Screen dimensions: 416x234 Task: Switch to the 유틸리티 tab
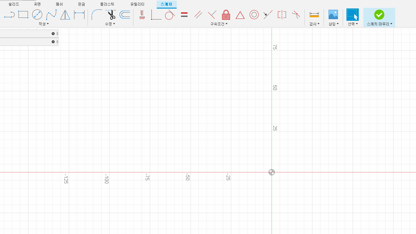pos(137,4)
